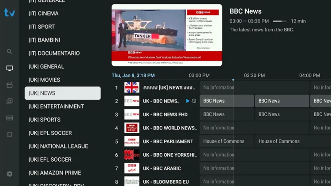Click No information cell for BBC WORLD NEWS
This screenshot has height=186, width=331.
point(254,128)
